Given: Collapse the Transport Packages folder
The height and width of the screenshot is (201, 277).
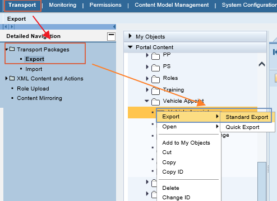Looking at the screenshot, I should tap(7, 49).
